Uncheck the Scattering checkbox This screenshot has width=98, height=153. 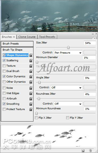4,61
